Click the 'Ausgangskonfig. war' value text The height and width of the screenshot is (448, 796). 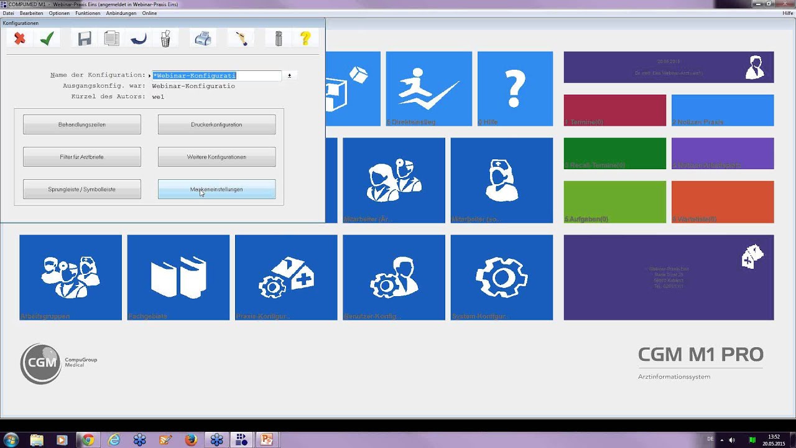coord(193,86)
